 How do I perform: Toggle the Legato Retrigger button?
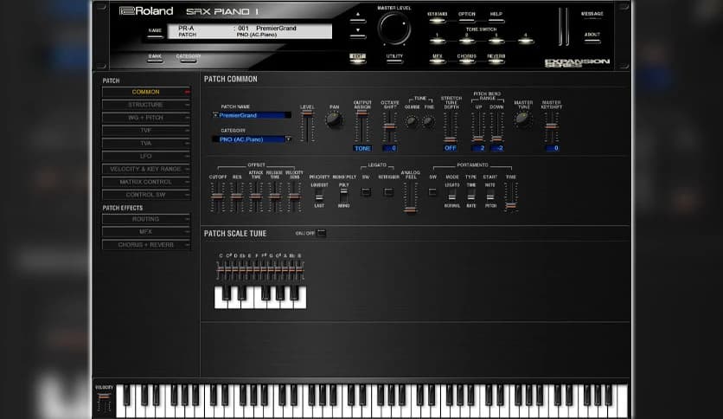tap(388, 191)
